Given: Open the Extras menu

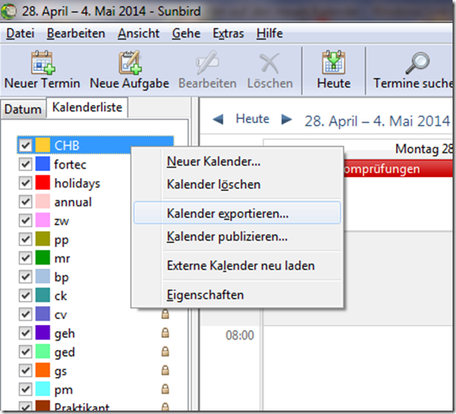Looking at the screenshot, I should [x=228, y=33].
